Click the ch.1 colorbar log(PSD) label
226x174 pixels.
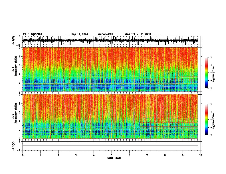tap(213, 74)
